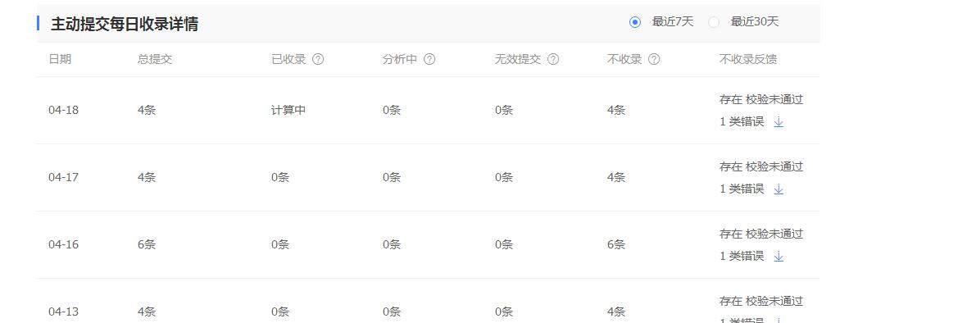The height and width of the screenshot is (323, 958).
Task: Click 总提交 value 4条 in 04-18 row
Action: [x=147, y=110]
